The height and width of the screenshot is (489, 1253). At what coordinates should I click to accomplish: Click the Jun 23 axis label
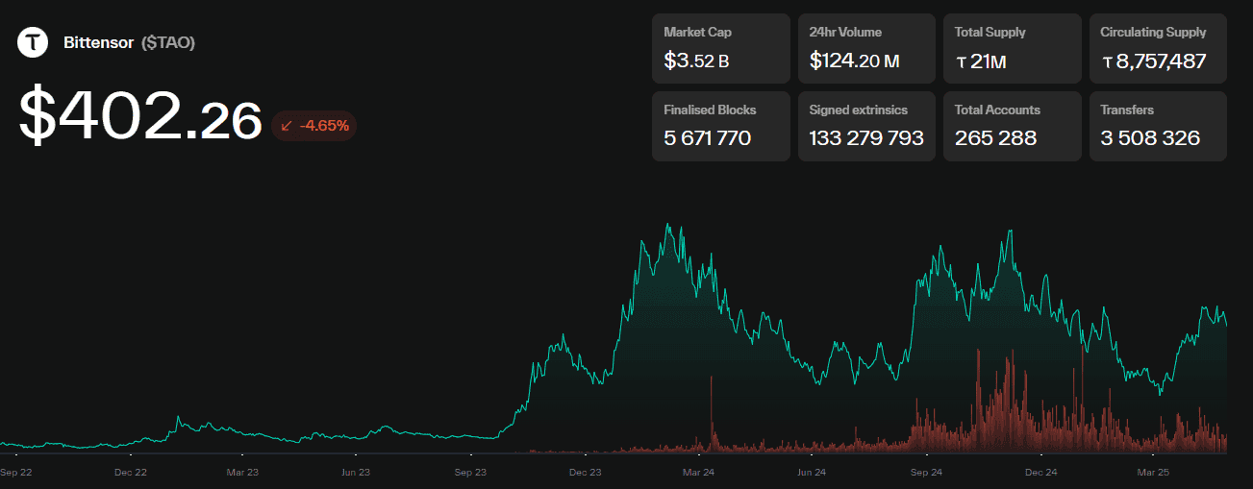point(356,473)
